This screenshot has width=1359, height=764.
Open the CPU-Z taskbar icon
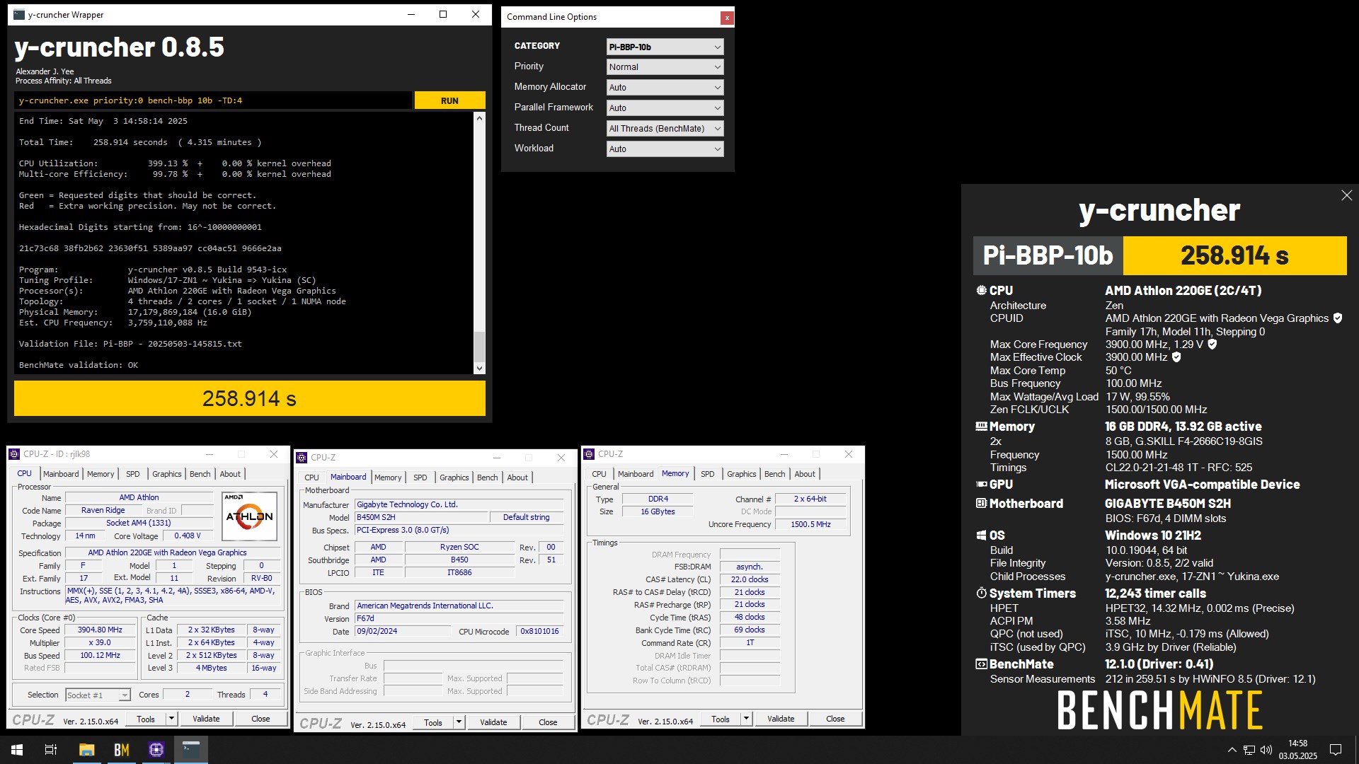156,750
